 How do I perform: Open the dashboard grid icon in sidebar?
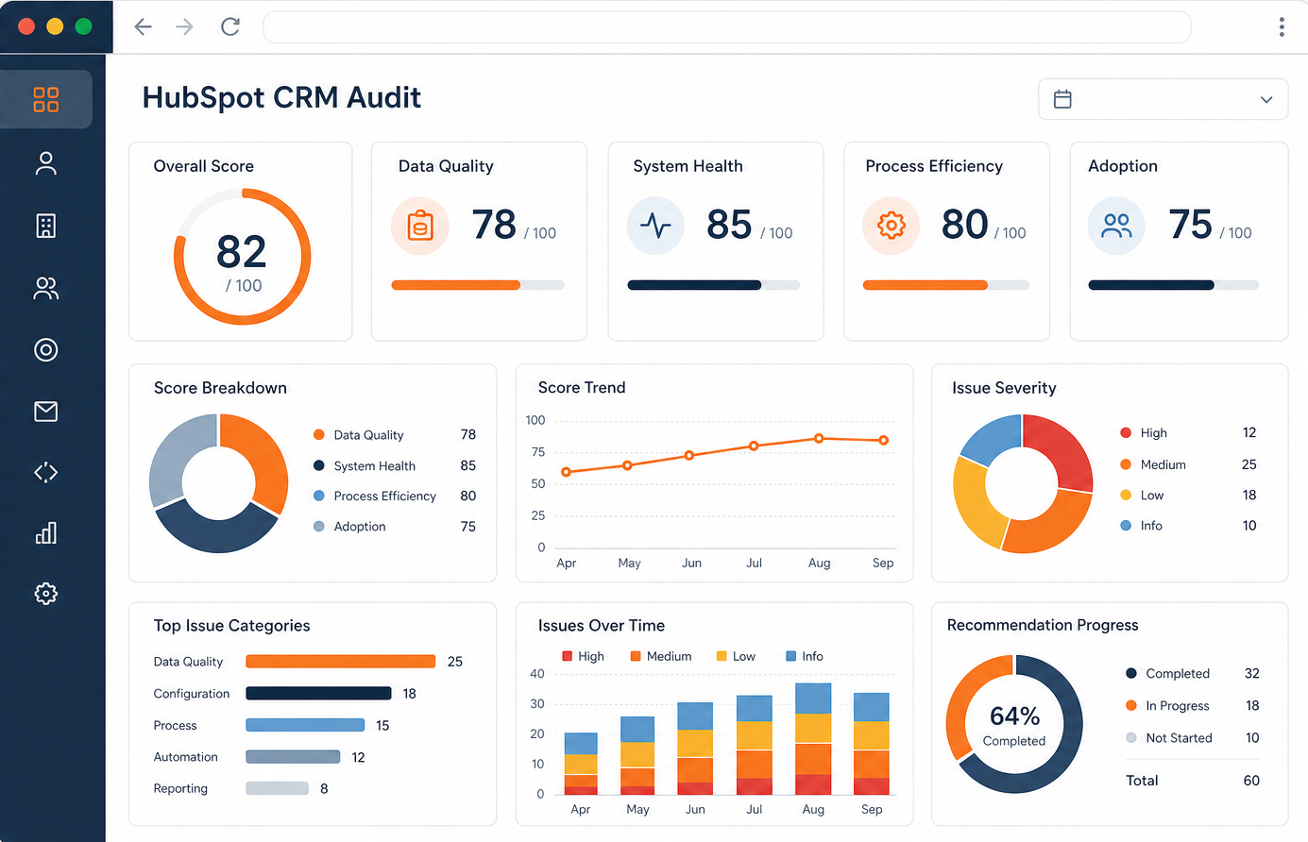[x=45, y=99]
